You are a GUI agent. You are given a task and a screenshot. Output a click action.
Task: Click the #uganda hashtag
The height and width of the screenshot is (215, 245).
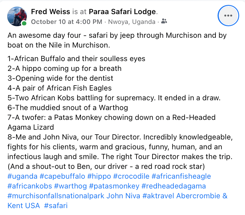tap(23, 176)
